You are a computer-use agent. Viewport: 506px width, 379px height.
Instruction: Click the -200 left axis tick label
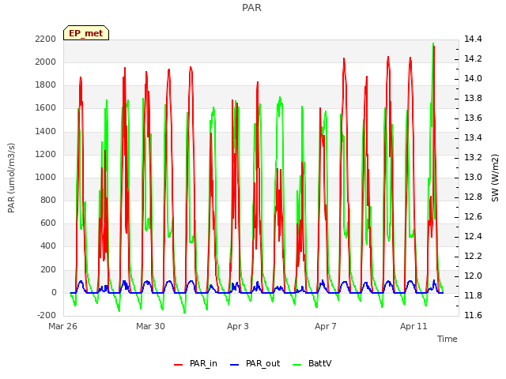47,315
